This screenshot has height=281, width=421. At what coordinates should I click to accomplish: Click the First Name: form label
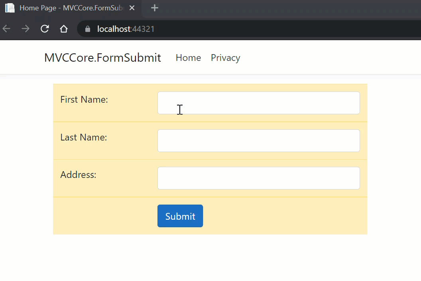[84, 100]
